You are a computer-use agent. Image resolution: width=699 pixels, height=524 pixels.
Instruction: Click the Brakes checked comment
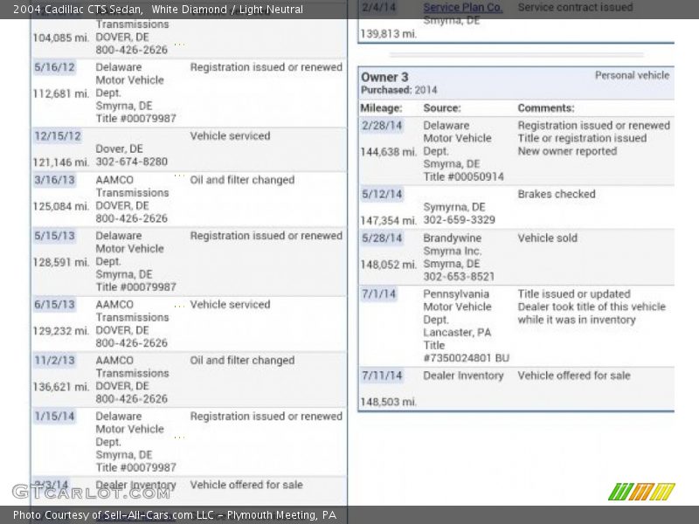click(557, 194)
